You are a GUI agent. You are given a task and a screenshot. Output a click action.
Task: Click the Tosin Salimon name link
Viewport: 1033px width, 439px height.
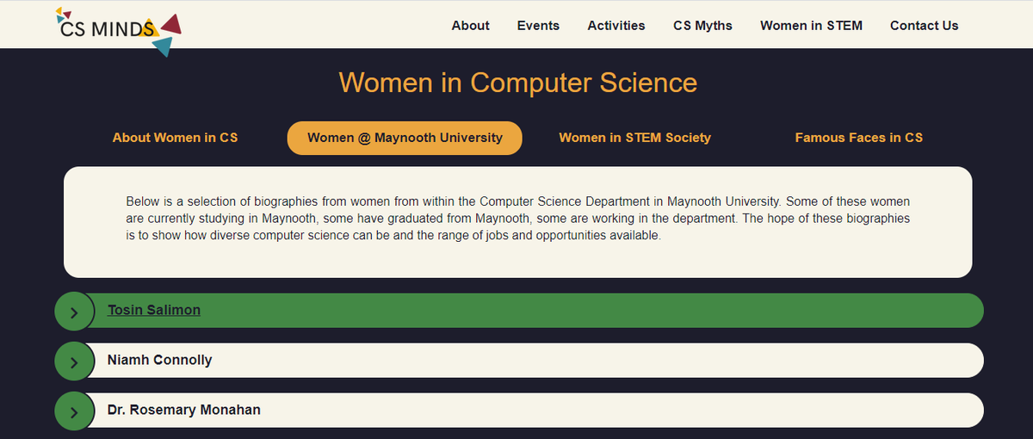tap(154, 310)
